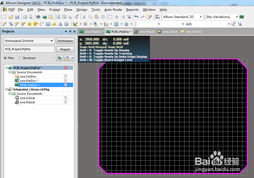The width and height of the screenshot is (254, 178).
Task: Open the dimension tools dropdown arrow
Action: click(x=111, y=24)
